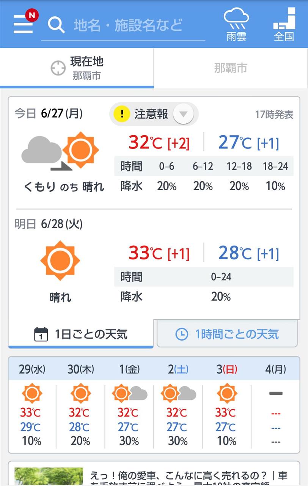Image resolution: width=308 pixels, height=486 pixels.
Task: Select the 29(水) forecast column
Action: click(32, 405)
